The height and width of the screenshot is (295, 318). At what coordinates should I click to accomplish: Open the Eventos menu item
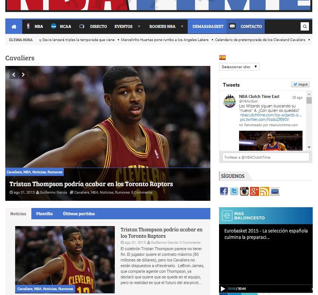(123, 26)
